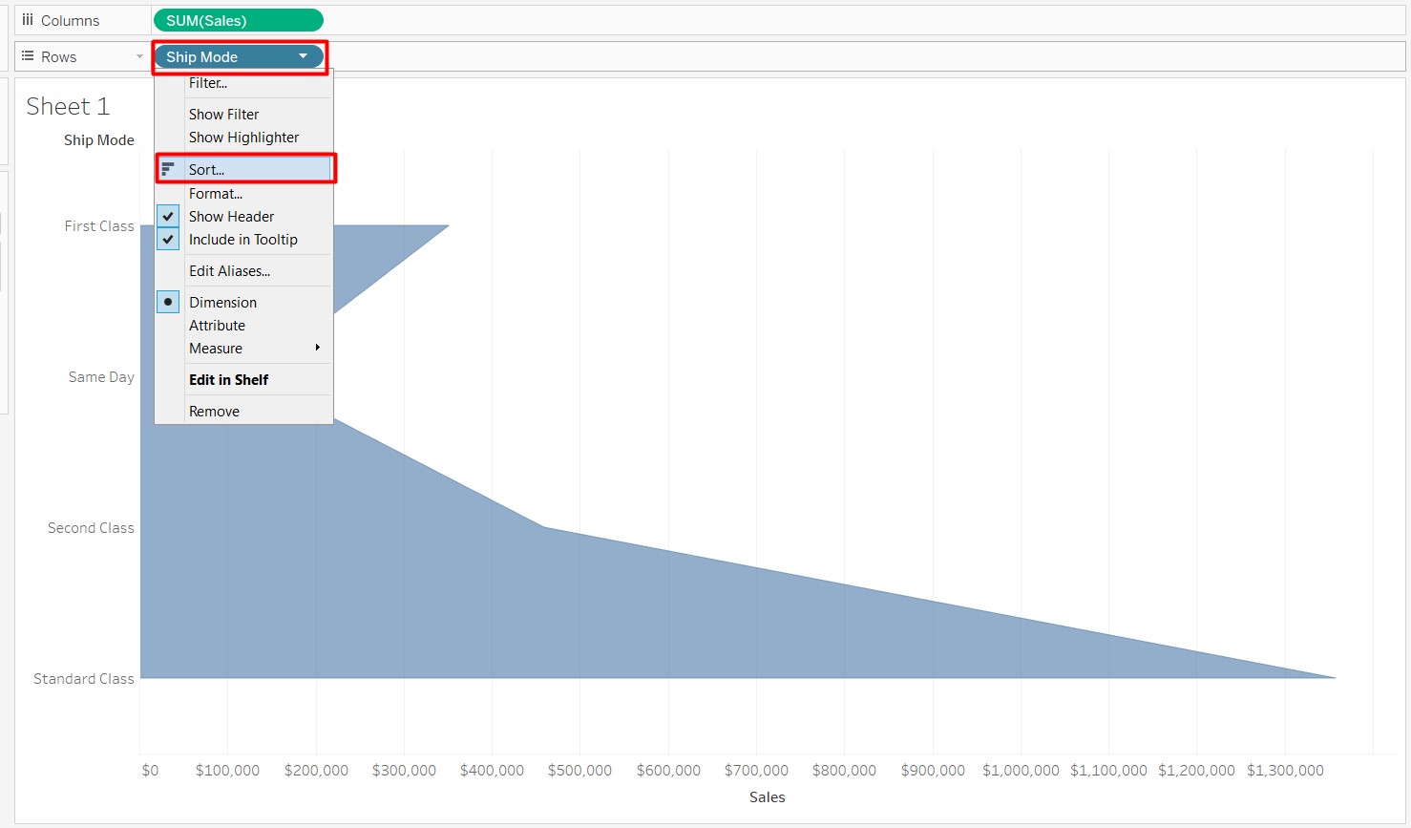Click the Rows shelf icon
Image resolution: width=1411 pixels, height=828 pixels.
pyautogui.click(x=28, y=56)
